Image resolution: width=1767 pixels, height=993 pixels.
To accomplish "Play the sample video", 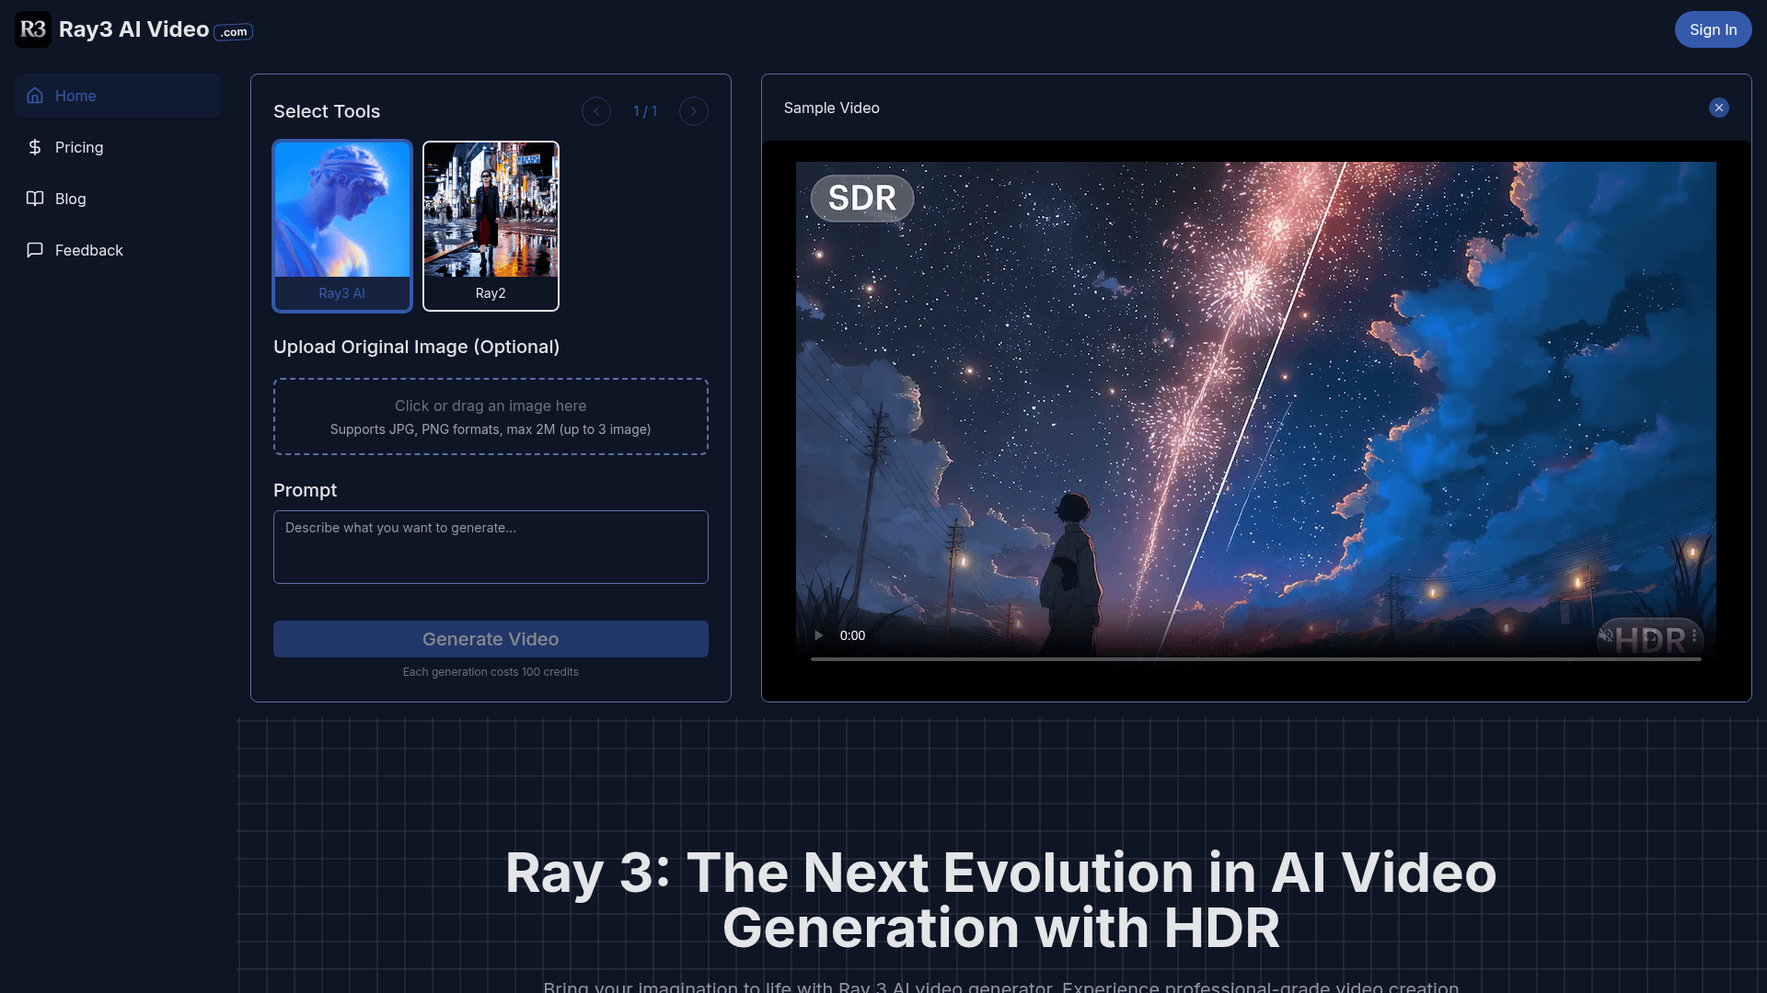I will pyautogui.click(x=818, y=635).
